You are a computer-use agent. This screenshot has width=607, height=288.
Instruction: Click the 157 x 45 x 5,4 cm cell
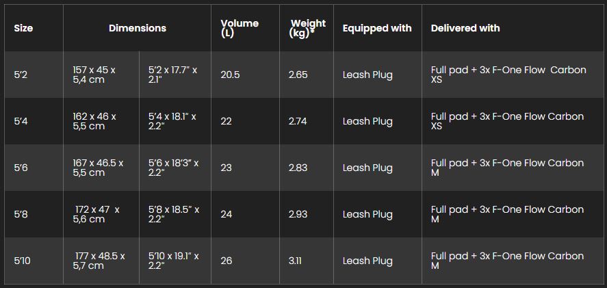(x=94, y=75)
